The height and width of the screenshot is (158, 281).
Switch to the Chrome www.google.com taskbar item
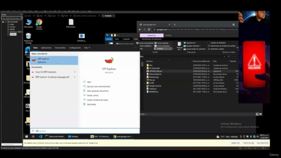click(x=123, y=136)
